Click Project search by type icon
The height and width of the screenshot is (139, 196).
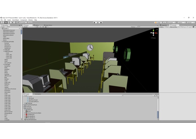[x=155, y=96]
